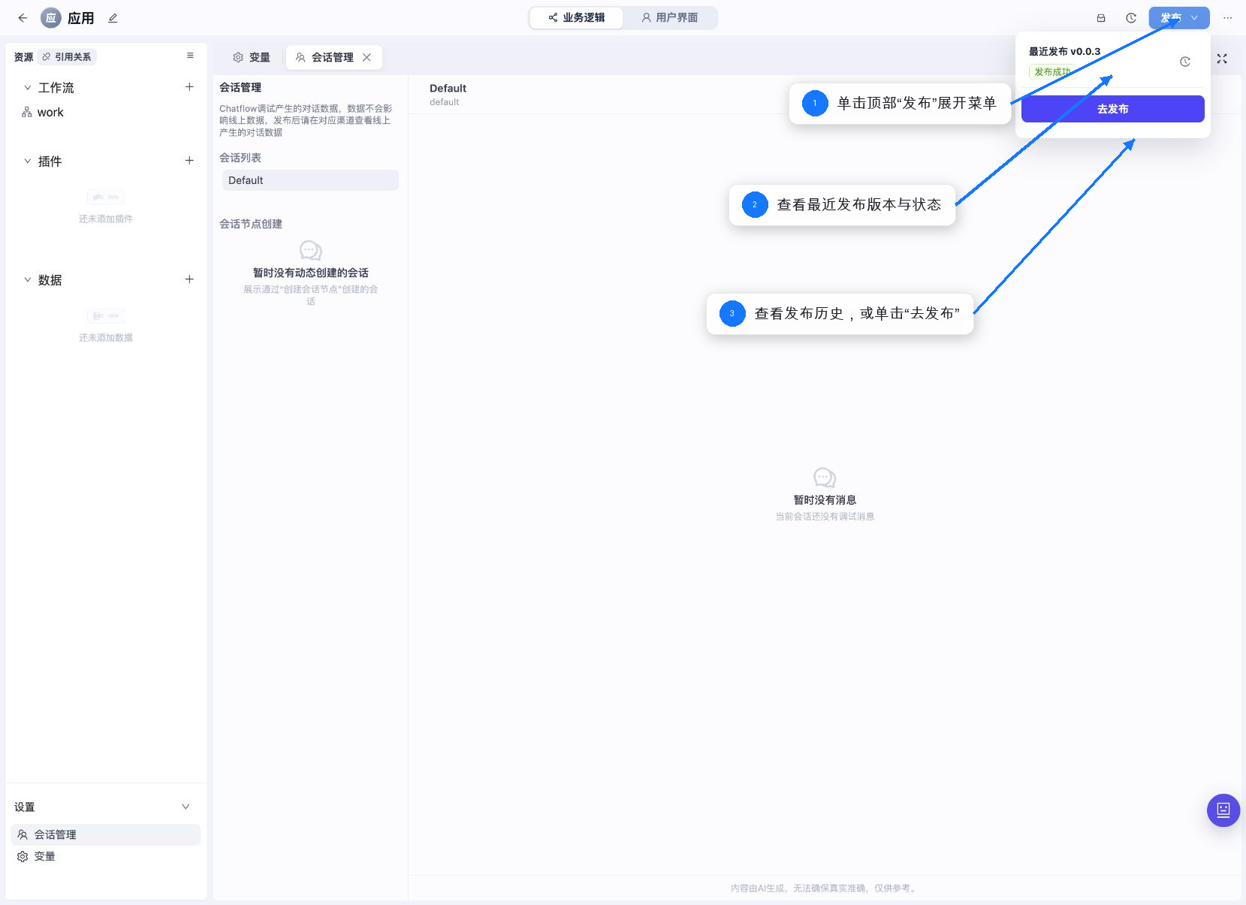1246x905 pixels.
Task: Collapse the 插件 section
Action: coord(28,161)
